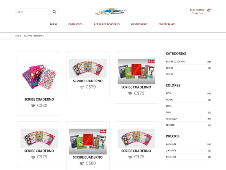The height and width of the screenshot is (170, 226).
Task: Open Contactanos page
Action: [x=167, y=24]
